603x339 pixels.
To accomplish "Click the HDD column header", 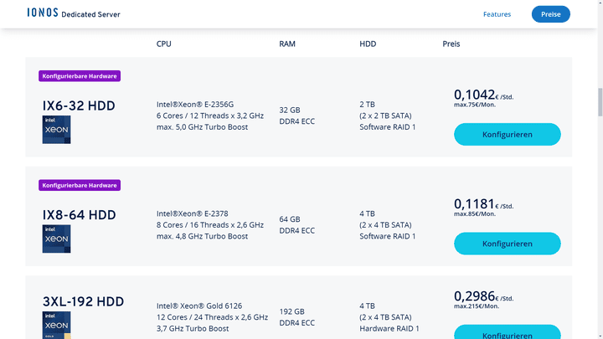I will (368, 44).
